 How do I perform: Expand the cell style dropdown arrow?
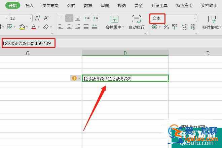[14, 27]
